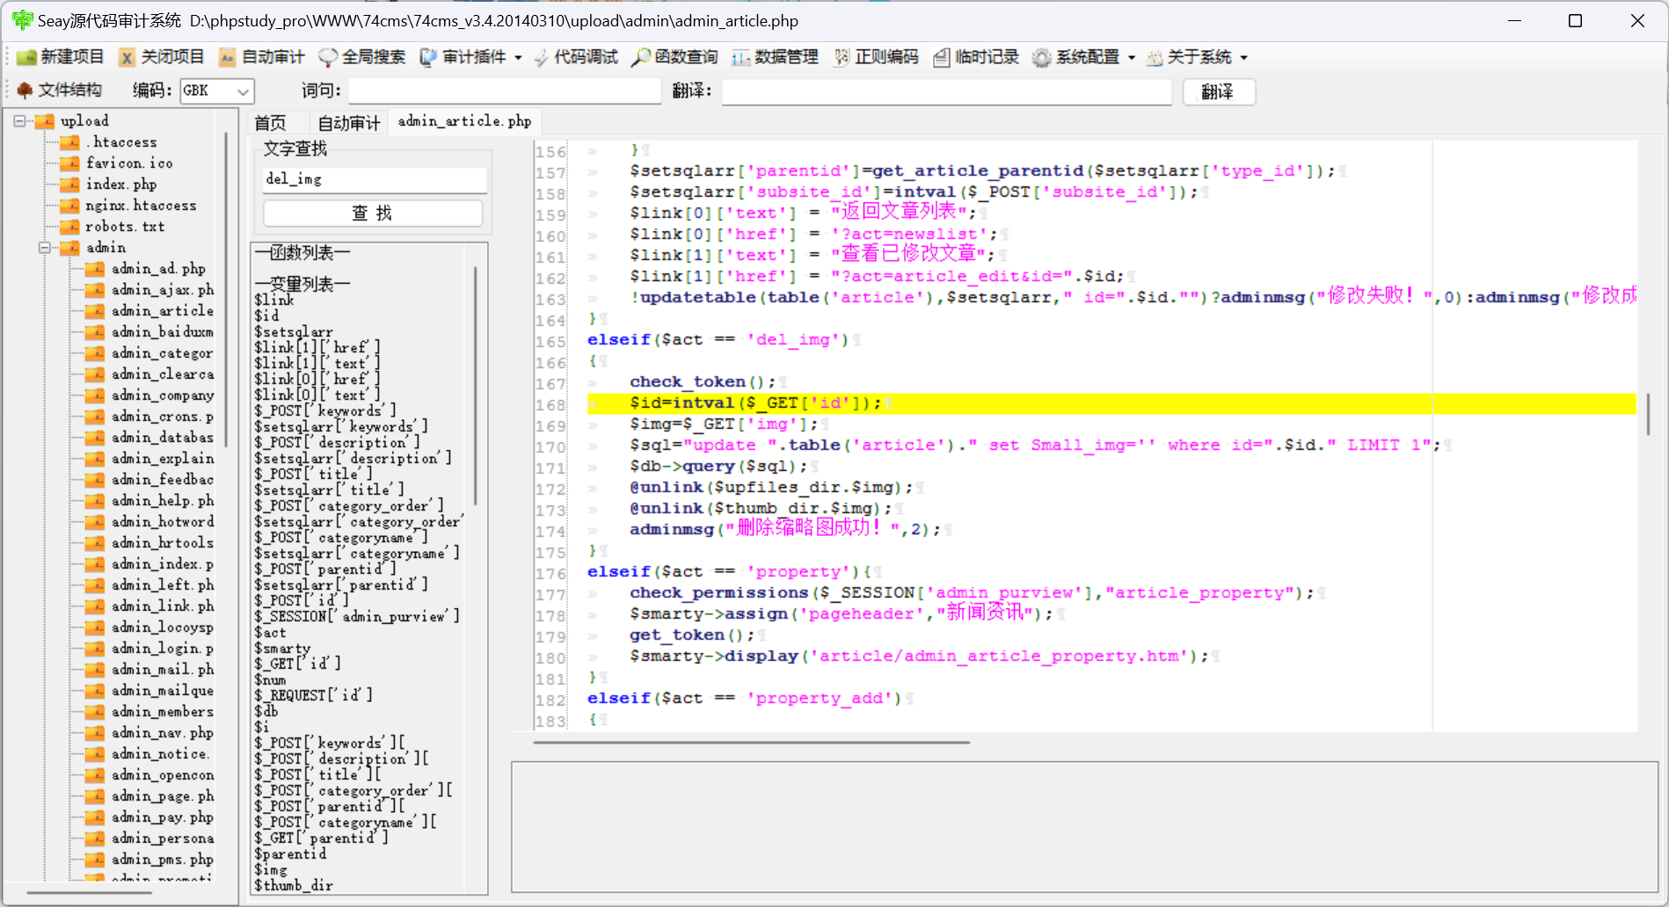Open admin_login.php in file tree
Screen dimensions: 1669x907
point(163,649)
